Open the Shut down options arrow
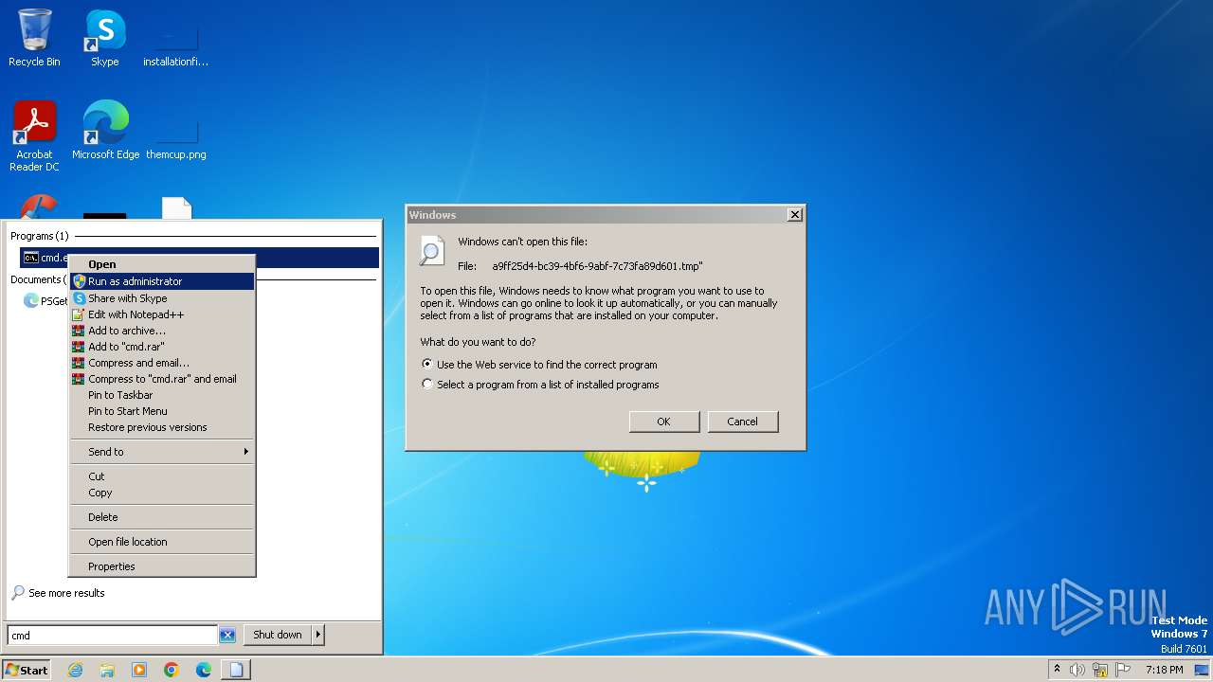This screenshot has width=1213, height=682. pos(317,635)
